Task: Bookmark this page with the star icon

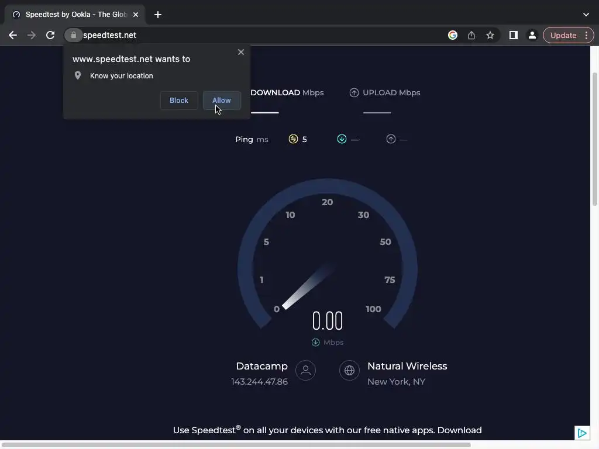Action: point(490,35)
